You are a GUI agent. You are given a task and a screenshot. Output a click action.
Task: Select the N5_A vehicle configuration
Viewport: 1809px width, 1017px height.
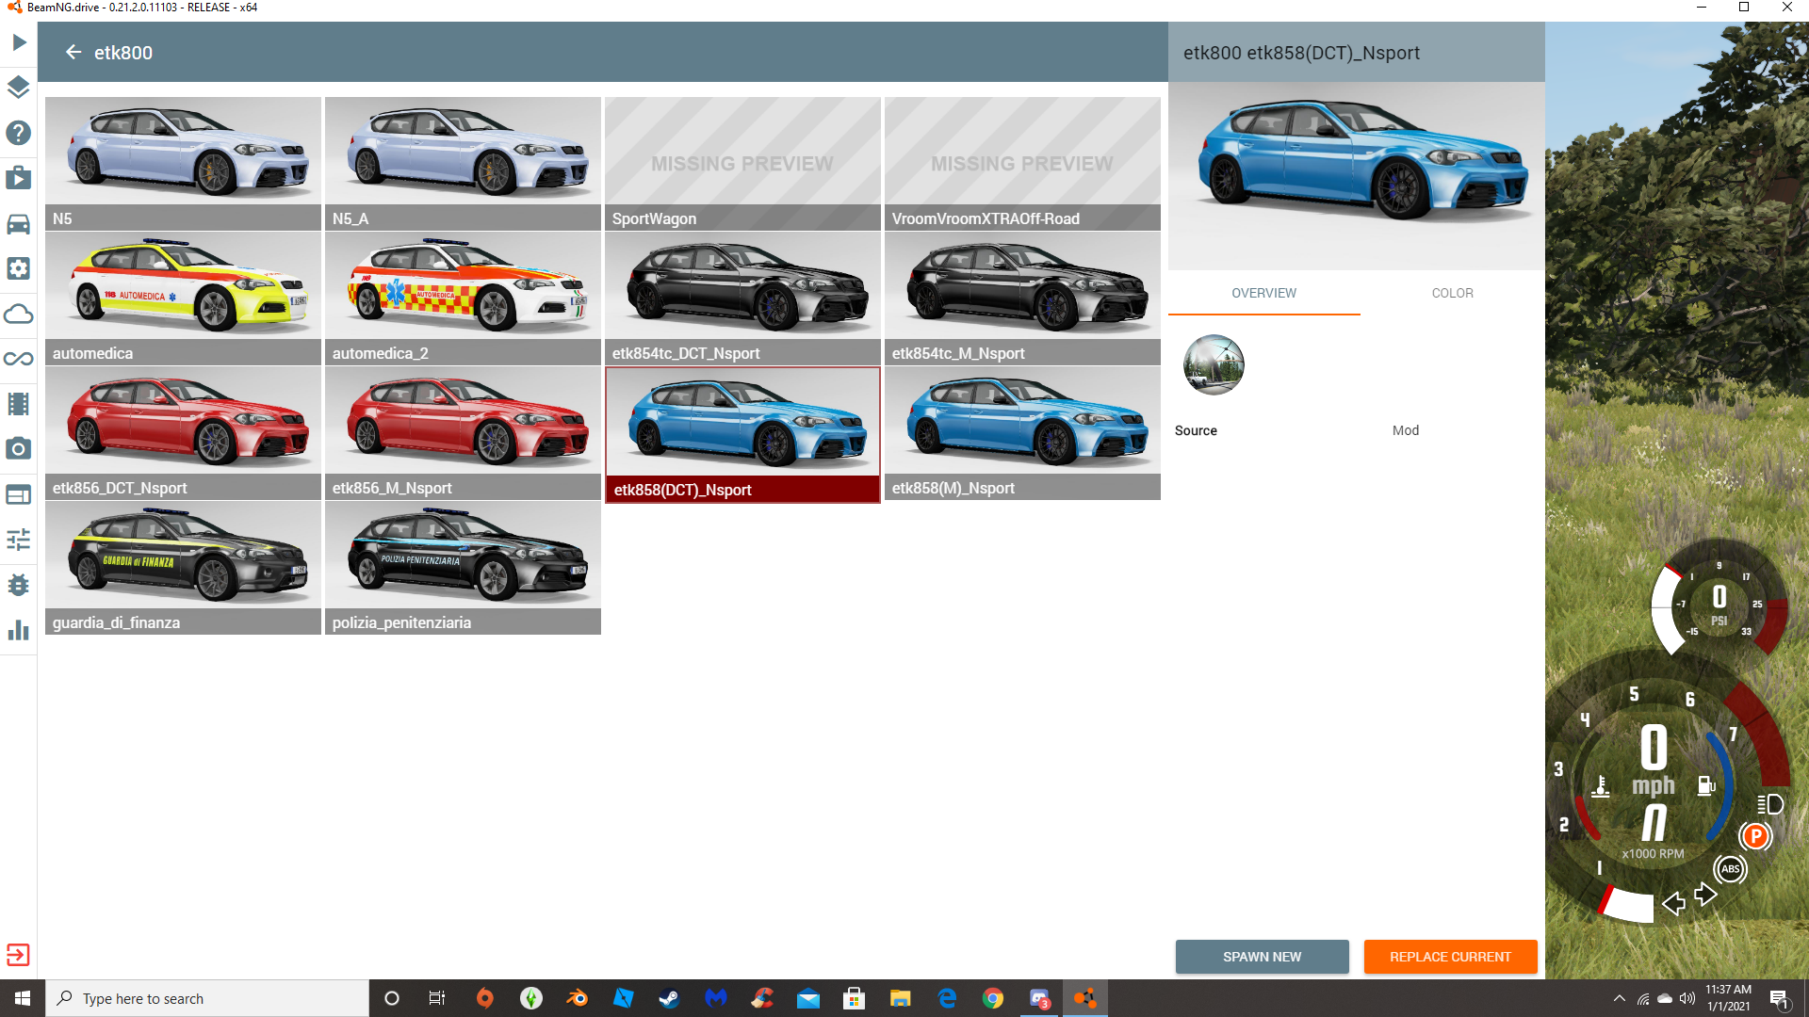[x=463, y=164]
